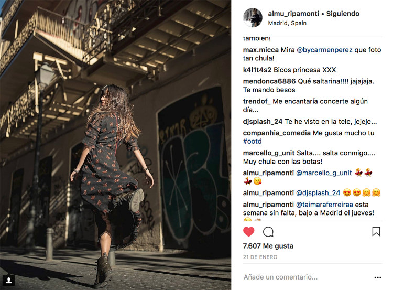Visit companhia_comedia commenter profile
393x290 pixels.
(x=277, y=133)
